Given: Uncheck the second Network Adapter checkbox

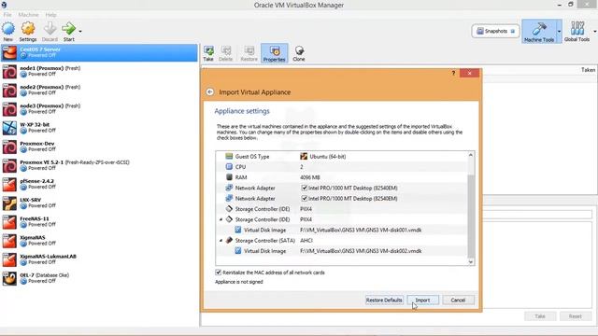Looking at the screenshot, I should [304, 199].
